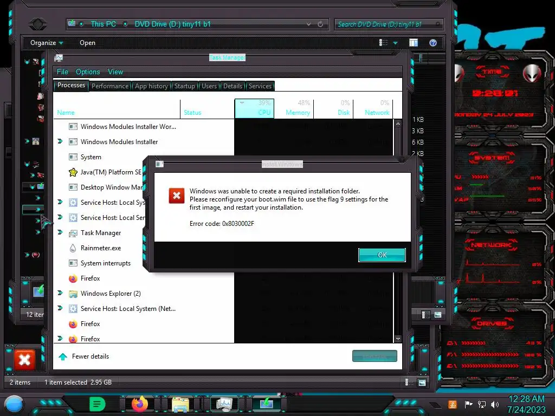Open Task Manager taskbar button

tap(224, 404)
